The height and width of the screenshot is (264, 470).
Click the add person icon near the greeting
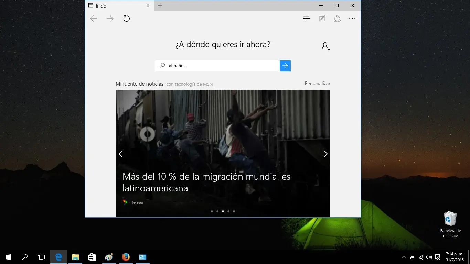325,46
